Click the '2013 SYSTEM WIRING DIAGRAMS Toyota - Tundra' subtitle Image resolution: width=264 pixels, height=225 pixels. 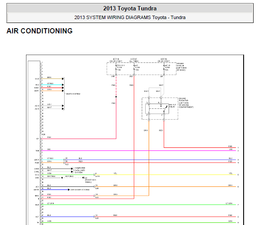(130, 17)
